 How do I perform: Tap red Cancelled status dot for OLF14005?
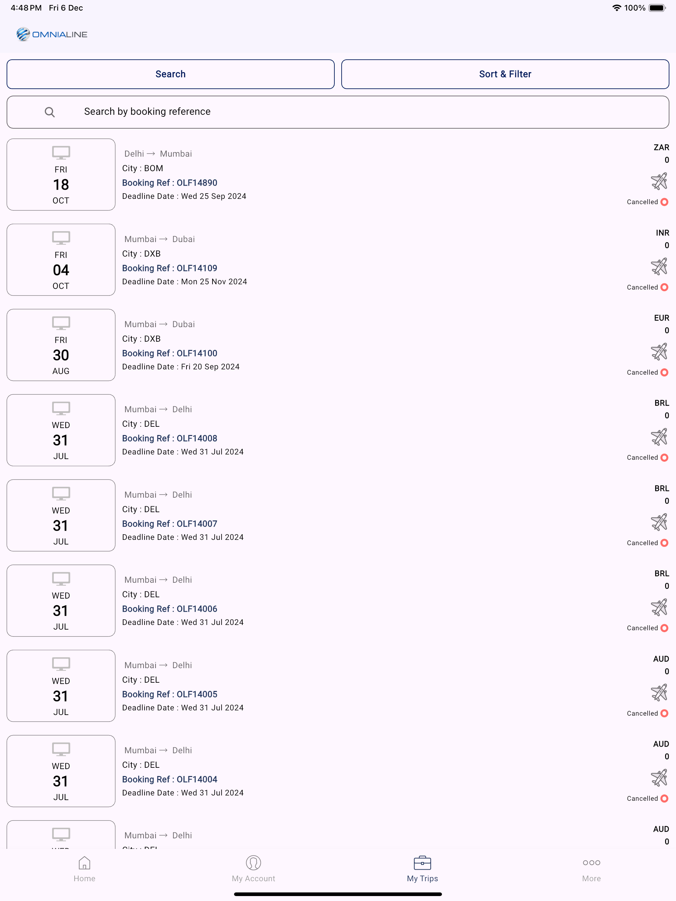664,713
